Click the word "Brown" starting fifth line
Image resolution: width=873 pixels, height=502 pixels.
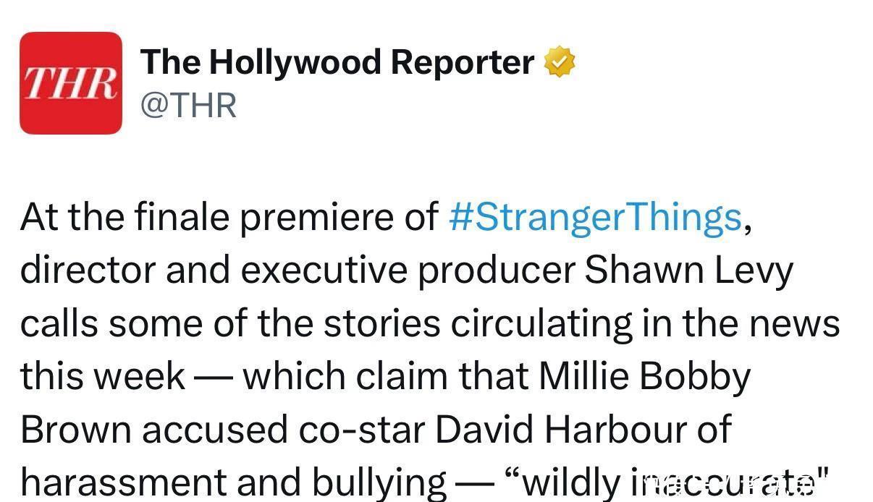coord(75,430)
